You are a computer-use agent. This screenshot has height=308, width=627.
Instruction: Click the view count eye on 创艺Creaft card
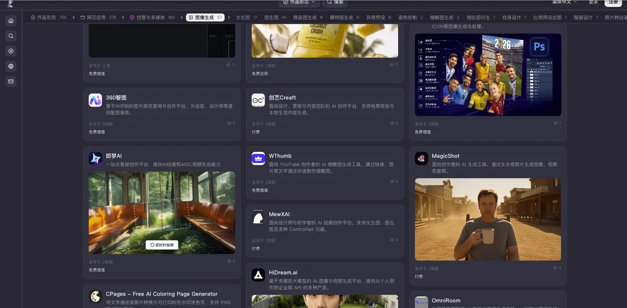(392, 123)
